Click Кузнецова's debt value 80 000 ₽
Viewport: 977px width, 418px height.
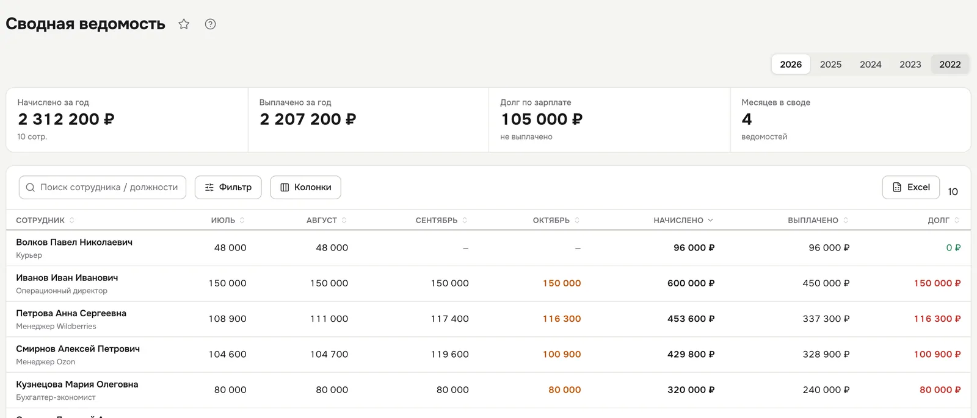coord(940,390)
